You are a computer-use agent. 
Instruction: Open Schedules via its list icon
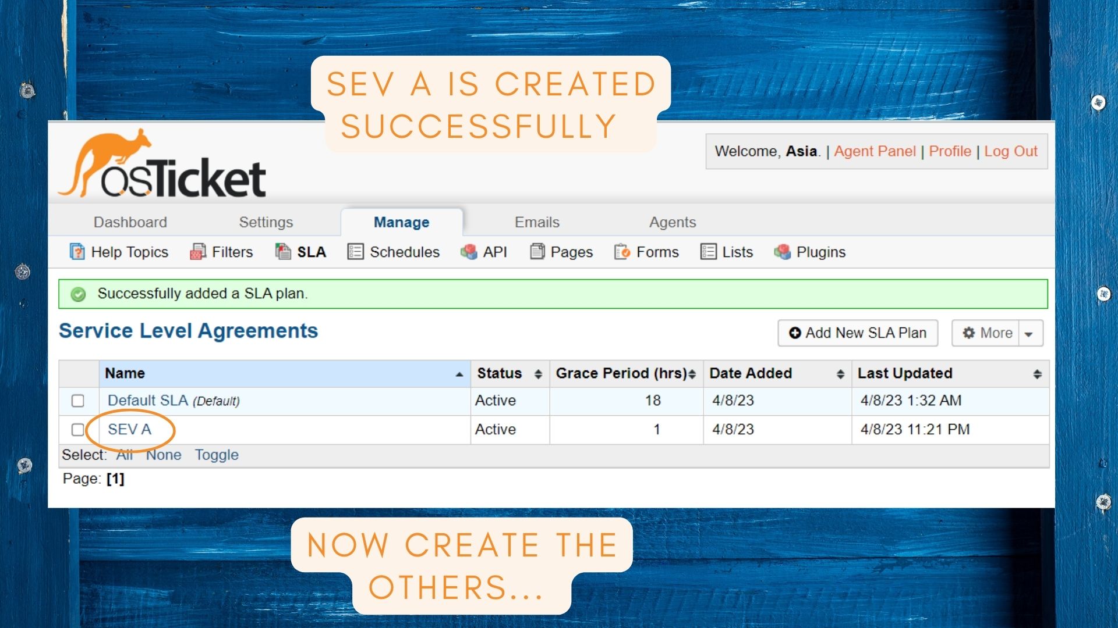point(355,252)
